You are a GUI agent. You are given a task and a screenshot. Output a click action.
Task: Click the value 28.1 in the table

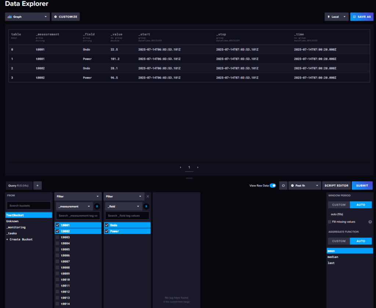point(114,68)
